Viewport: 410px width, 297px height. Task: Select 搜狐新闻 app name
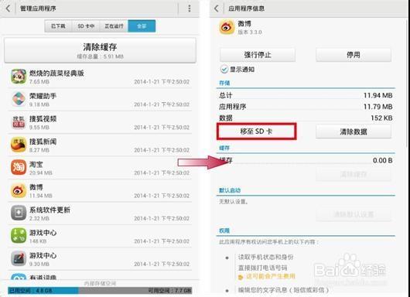click(43, 142)
